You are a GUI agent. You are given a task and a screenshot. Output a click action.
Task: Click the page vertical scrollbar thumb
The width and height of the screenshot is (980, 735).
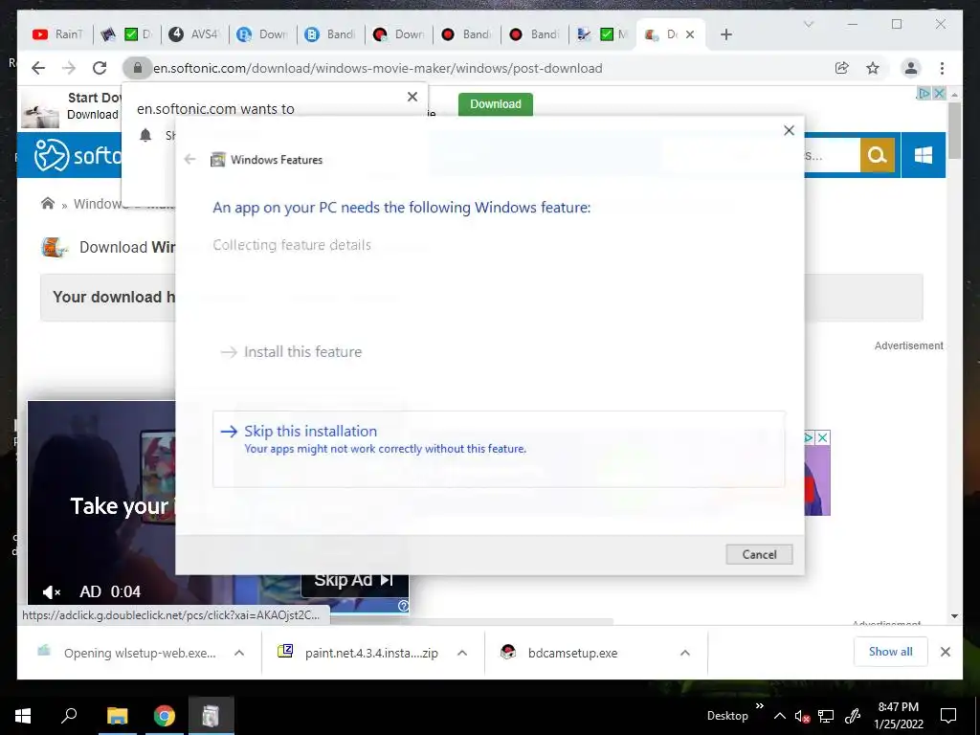954,130
